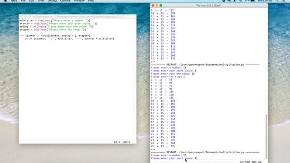Click the 'stepper = int(input(' code line

pyautogui.click(x=53, y=29)
